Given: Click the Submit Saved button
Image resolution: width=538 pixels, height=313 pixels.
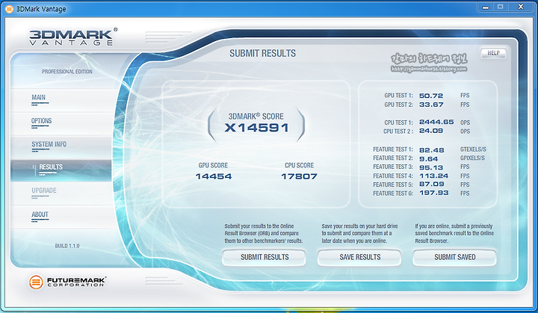Looking at the screenshot, I should point(454,257).
